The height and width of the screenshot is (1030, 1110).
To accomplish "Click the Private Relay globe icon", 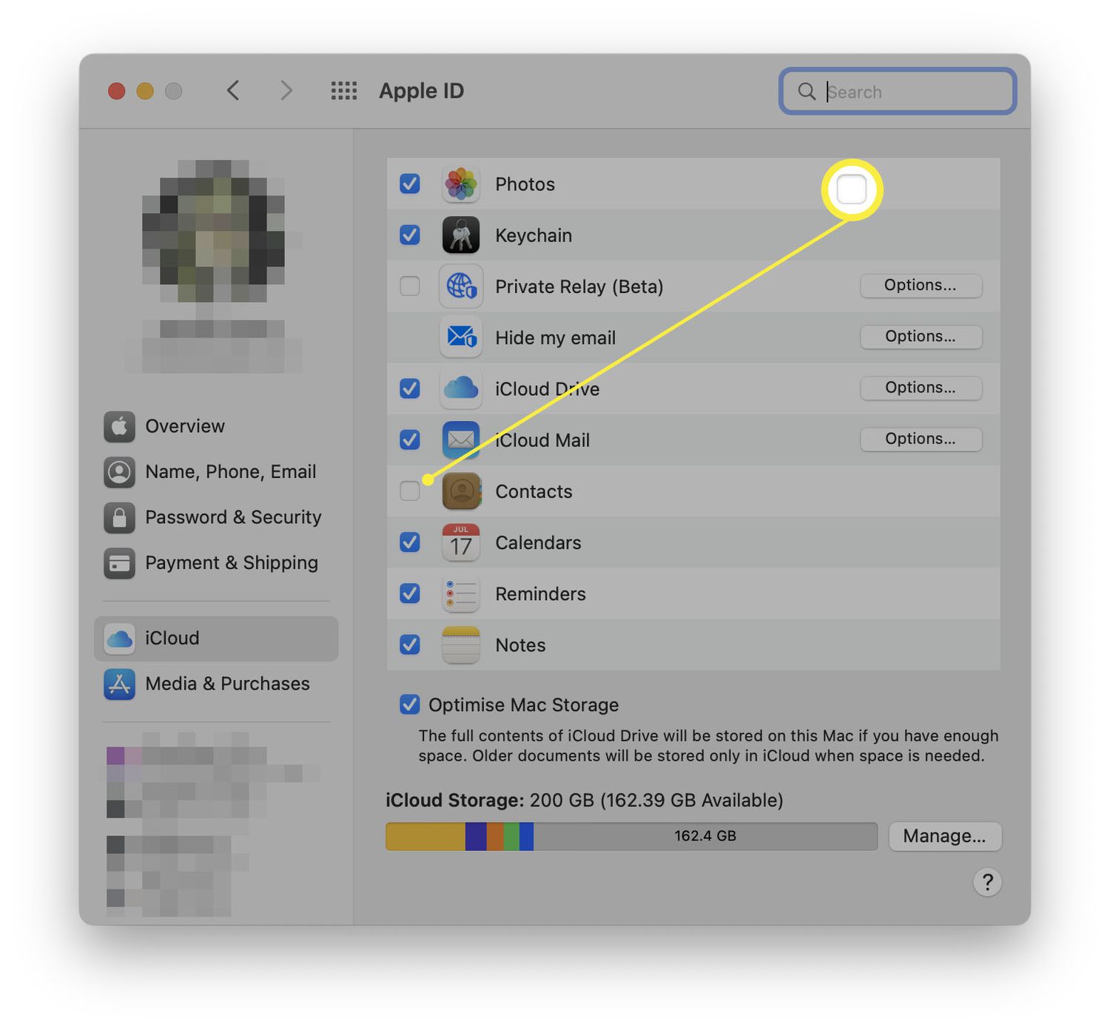I will pos(460,286).
